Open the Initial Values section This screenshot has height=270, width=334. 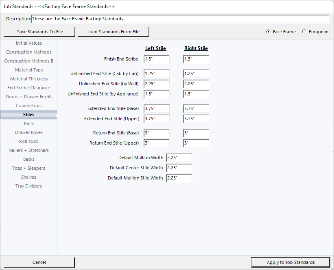point(28,43)
